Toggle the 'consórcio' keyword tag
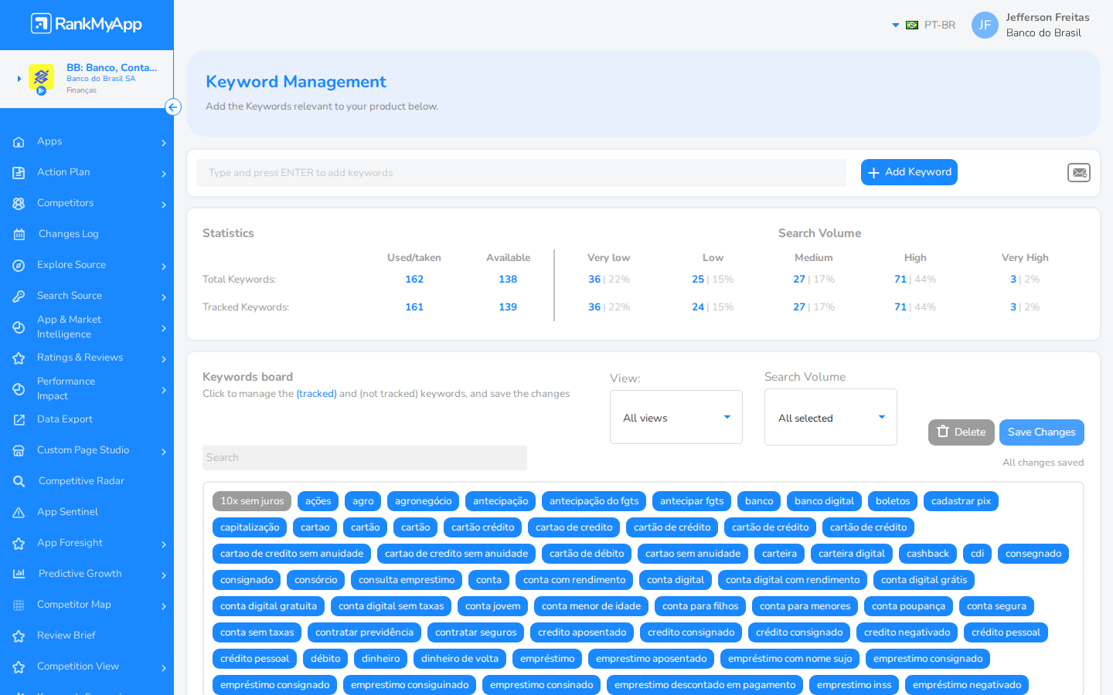 (315, 580)
